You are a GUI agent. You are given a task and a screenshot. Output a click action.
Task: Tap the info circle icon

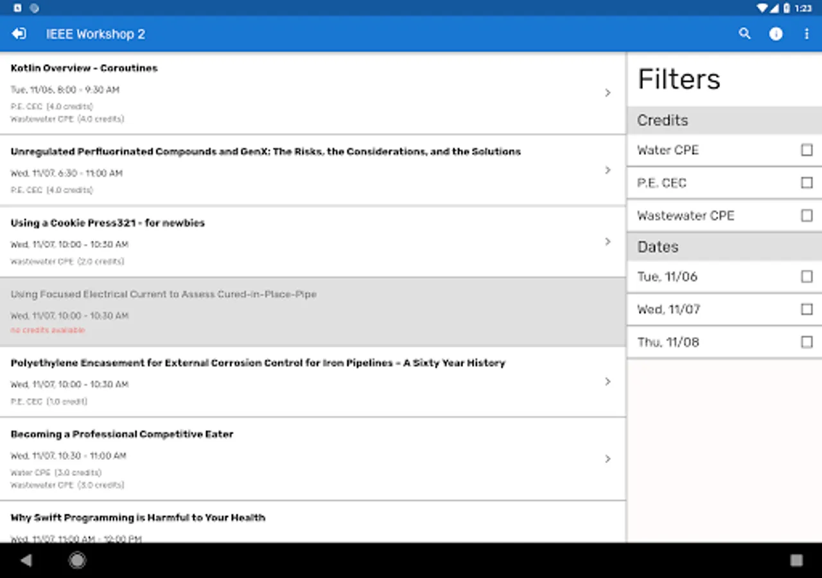coord(776,34)
